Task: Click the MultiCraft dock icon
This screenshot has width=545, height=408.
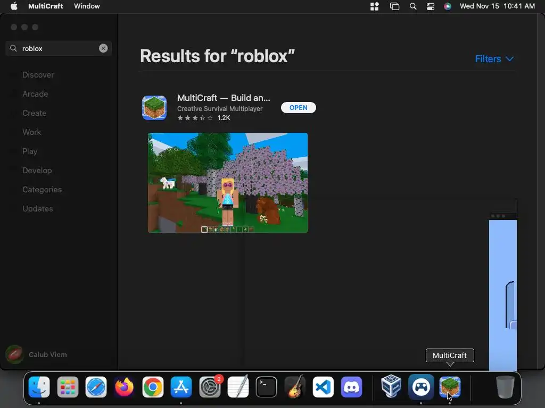Action: pyautogui.click(x=450, y=387)
